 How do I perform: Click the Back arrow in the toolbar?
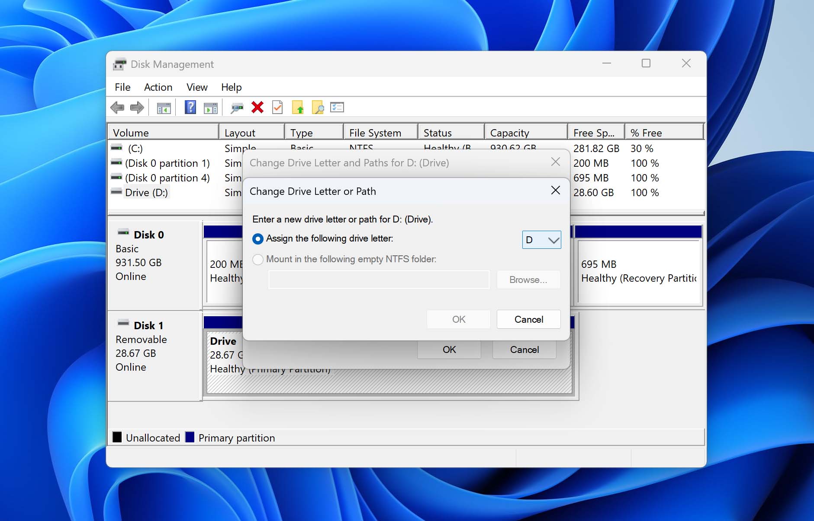[117, 108]
